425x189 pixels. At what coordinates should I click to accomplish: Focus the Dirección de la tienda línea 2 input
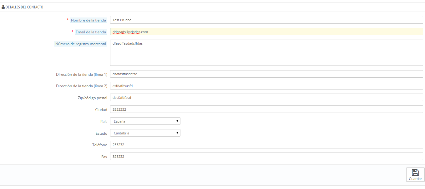coord(266,86)
